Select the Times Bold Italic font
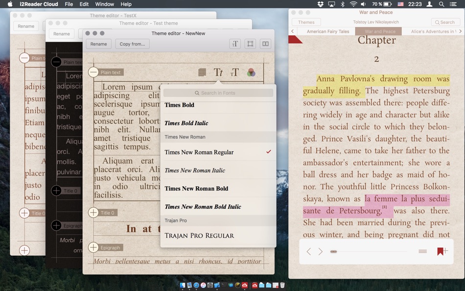Screen dimensions: 465x291 click(x=218, y=122)
